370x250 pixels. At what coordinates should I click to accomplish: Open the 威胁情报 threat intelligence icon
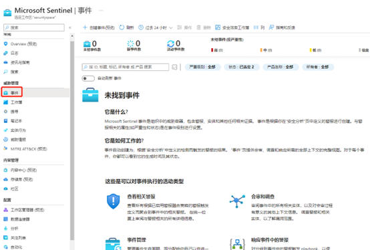(x=5, y=140)
